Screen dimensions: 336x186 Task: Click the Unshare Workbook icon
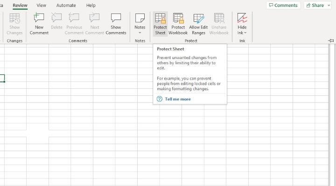point(219,19)
